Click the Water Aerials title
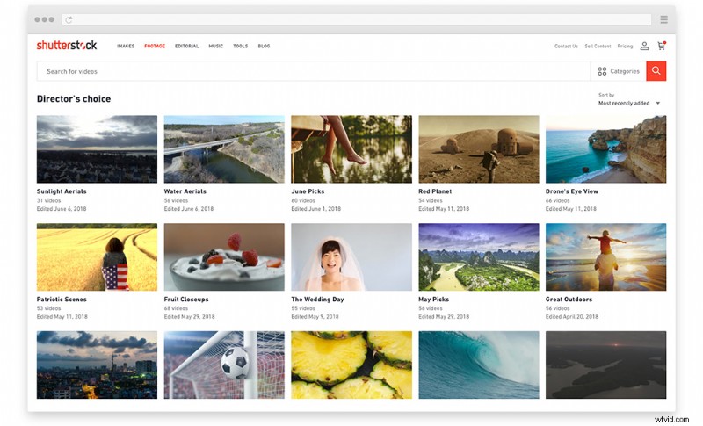Viewport: 703px width, 426px height. 185,191
